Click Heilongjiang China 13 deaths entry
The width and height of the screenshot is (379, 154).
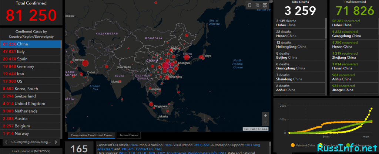point(300,45)
